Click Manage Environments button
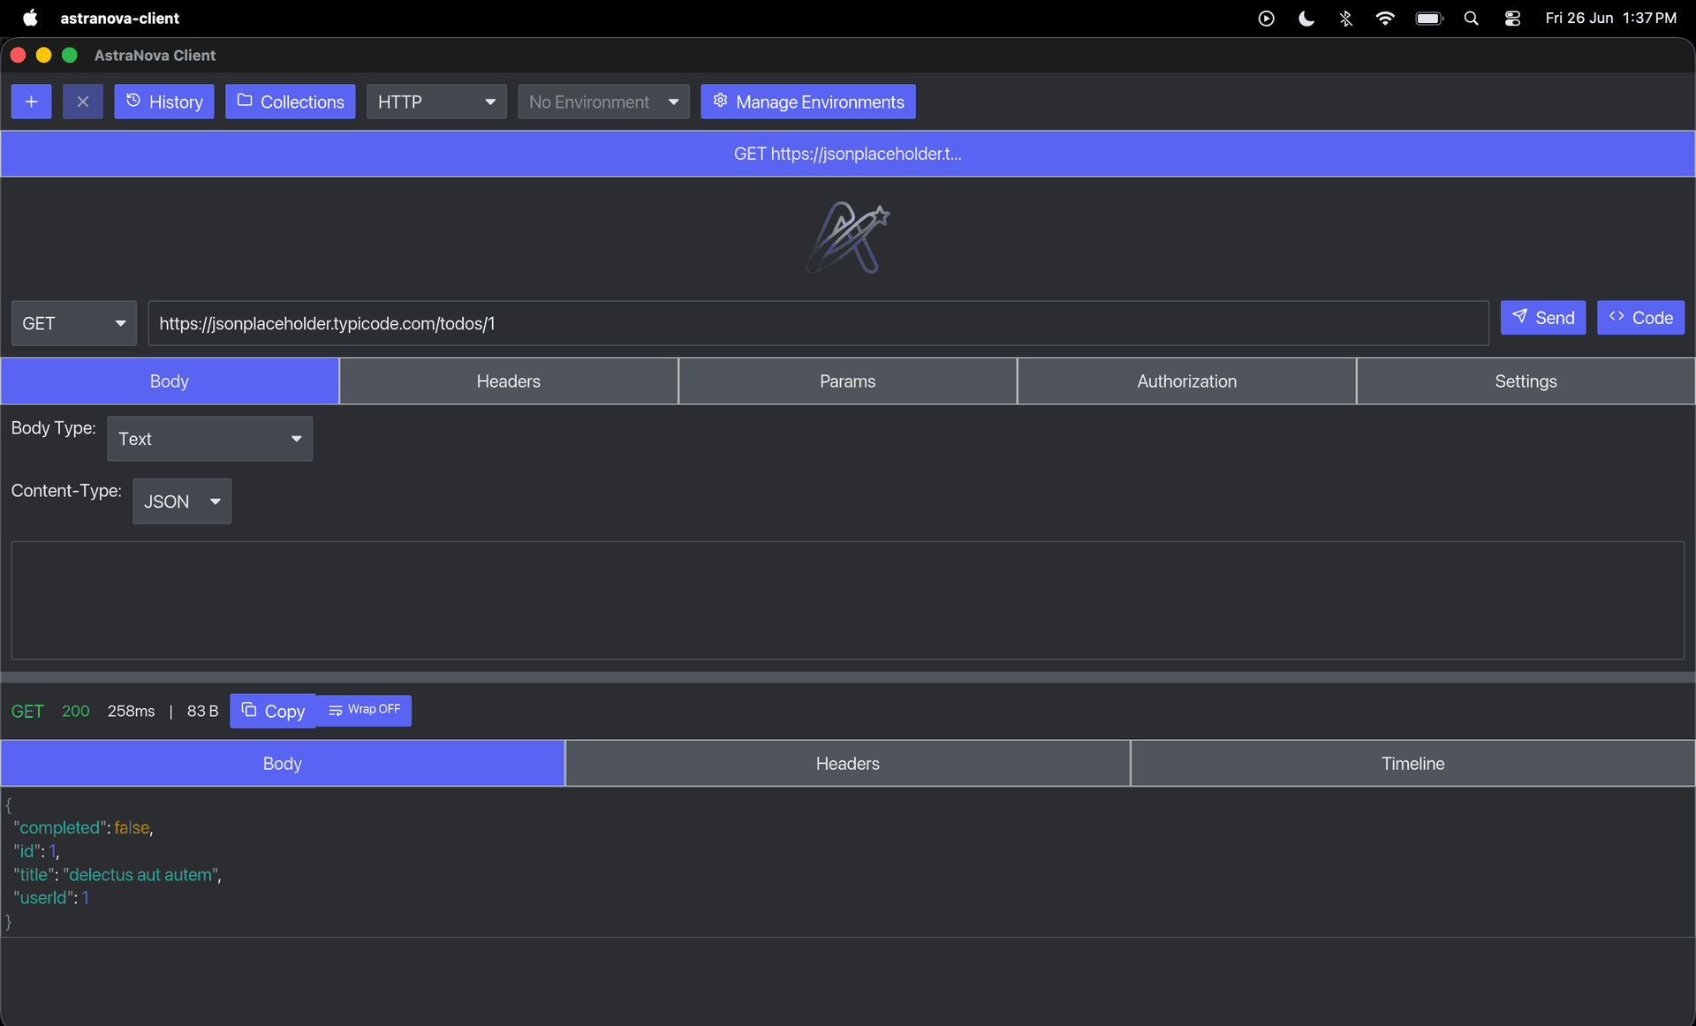Viewport: 1696px width, 1026px height. coord(808,102)
